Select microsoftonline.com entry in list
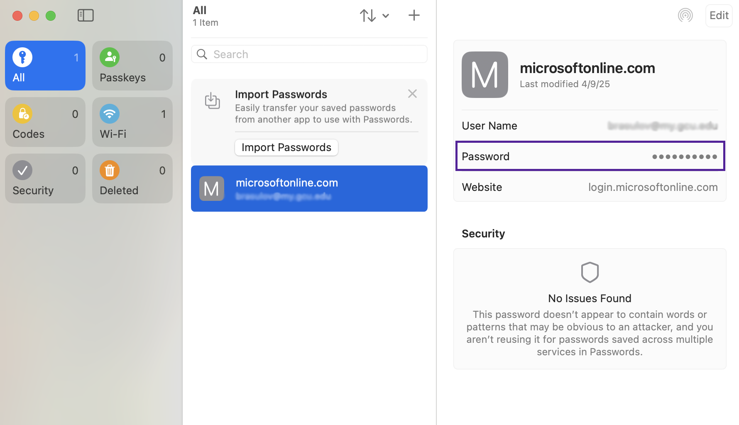Viewport: 739px width, 425px height. tap(309, 189)
